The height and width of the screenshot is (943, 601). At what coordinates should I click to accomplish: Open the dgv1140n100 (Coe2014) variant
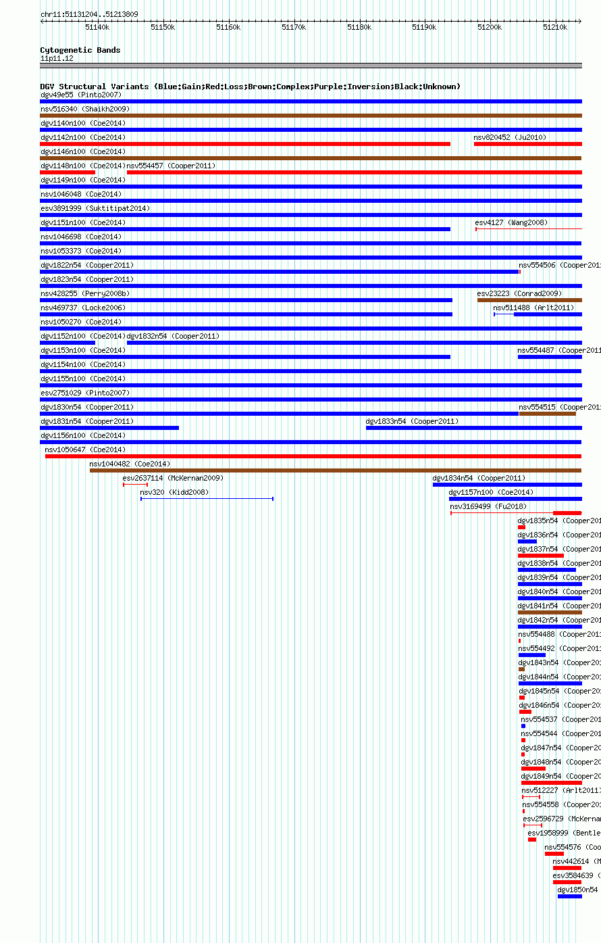pos(83,123)
